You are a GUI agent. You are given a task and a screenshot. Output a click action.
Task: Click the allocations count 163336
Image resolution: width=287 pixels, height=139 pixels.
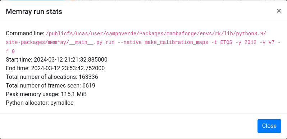[88, 77]
